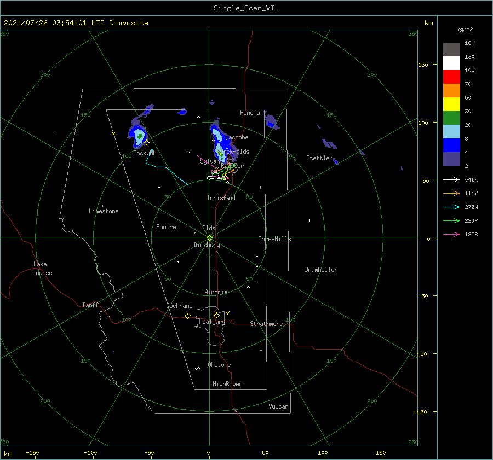Pick the gray 130-160 color swatch
The image size is (493, 460).
pos(451,50)
